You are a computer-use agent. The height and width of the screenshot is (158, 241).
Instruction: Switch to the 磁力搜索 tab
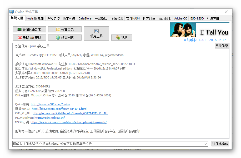click(165, 18)
